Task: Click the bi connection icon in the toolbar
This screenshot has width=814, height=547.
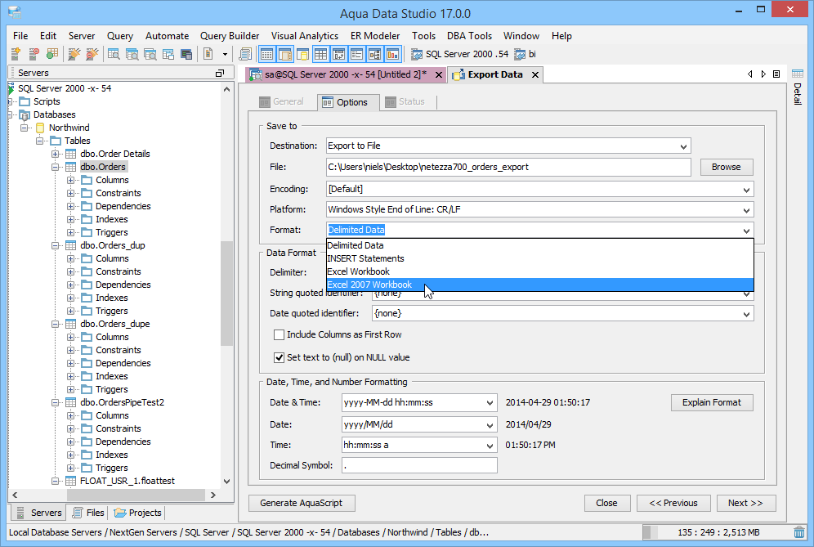Action: 521,54
